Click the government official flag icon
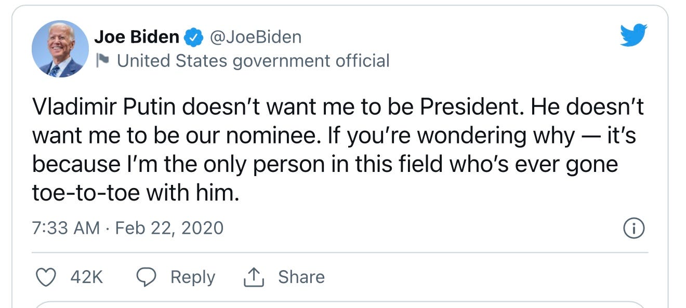Image resolution: width=686 pixels, height=308 pixels. point(103,61)
